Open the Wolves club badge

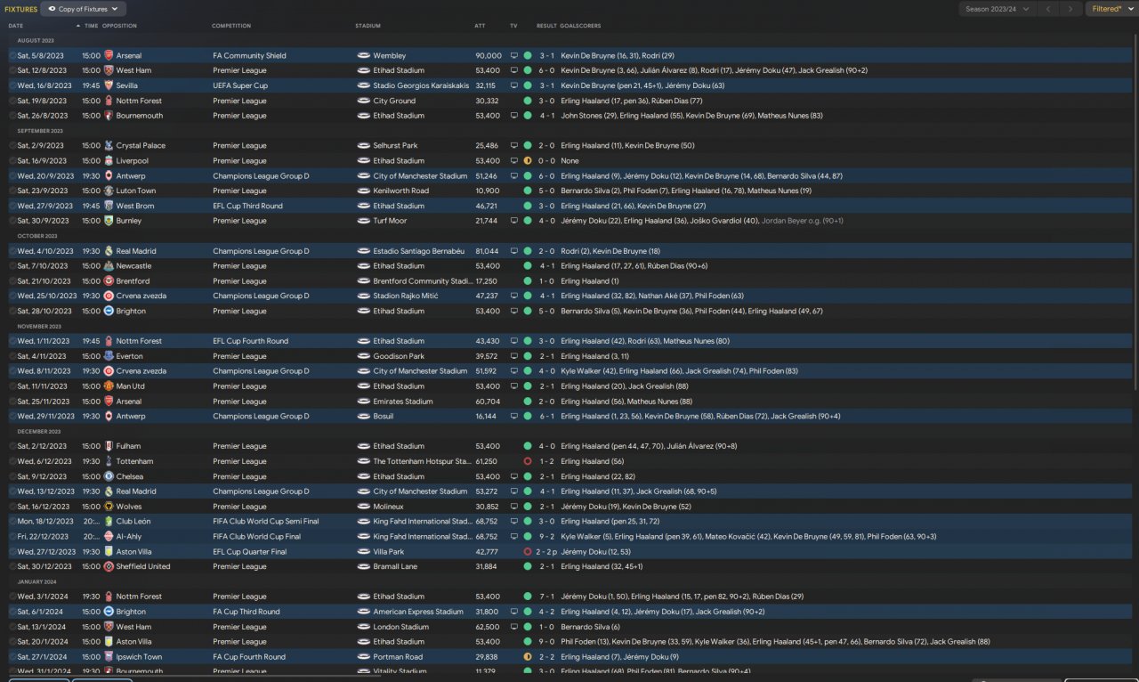coord(109,507)
